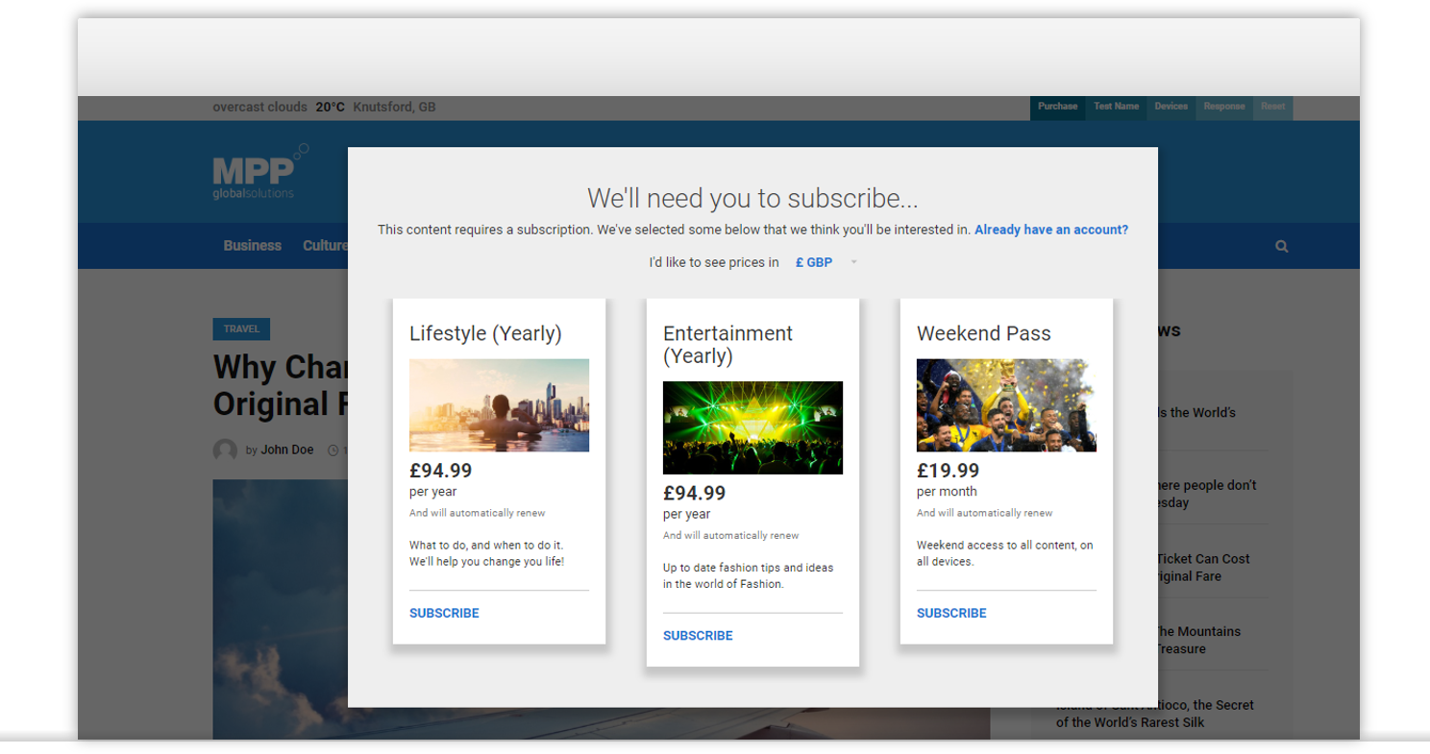Select the Purchase tab in top bar
This screenshot has height=754, width=1430.
point(1057,107)
